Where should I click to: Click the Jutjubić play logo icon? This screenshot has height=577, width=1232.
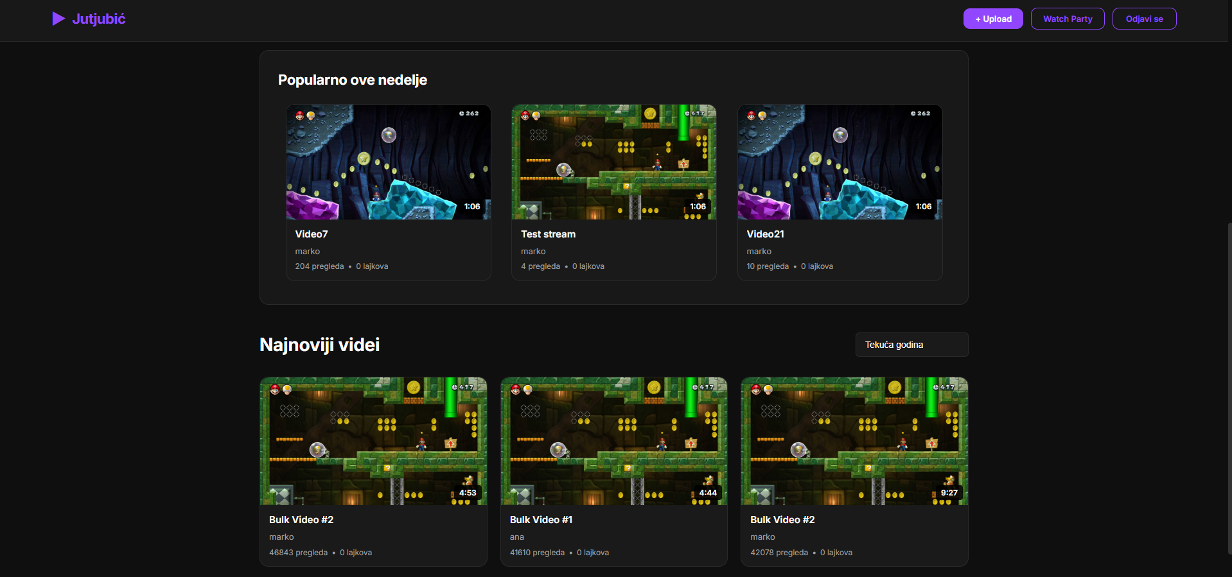point(58,19)
